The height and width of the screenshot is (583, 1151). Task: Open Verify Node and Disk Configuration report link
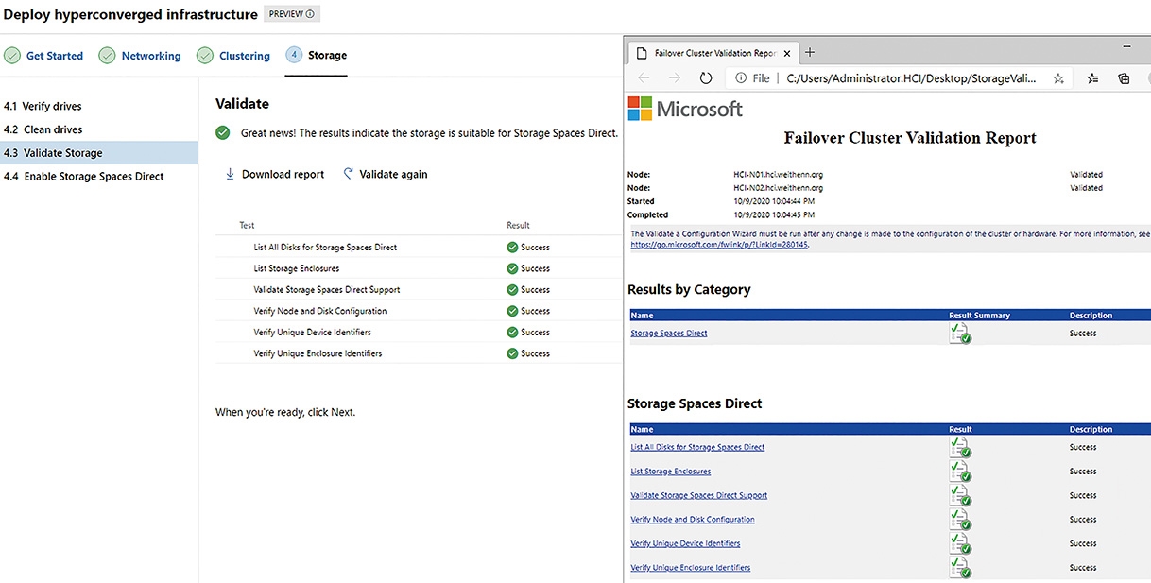pos(693,520)
